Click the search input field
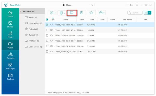156x96 pixels. click(x=135, y=13)
